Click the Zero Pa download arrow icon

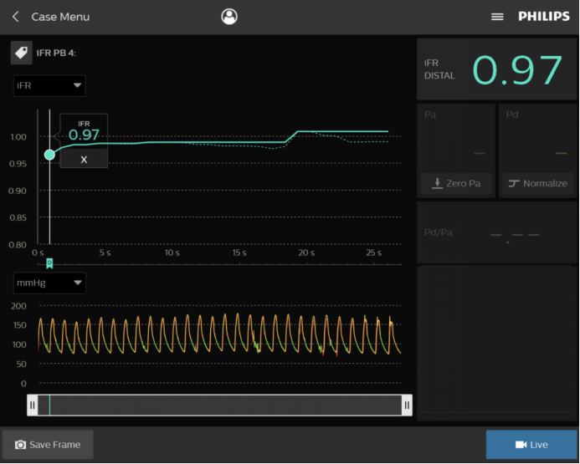(437, 183)
